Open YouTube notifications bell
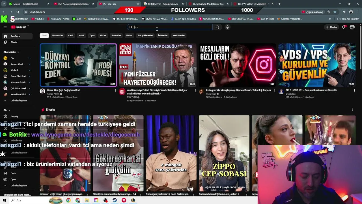Screen dimensions: 362x204 pos(344,27)
